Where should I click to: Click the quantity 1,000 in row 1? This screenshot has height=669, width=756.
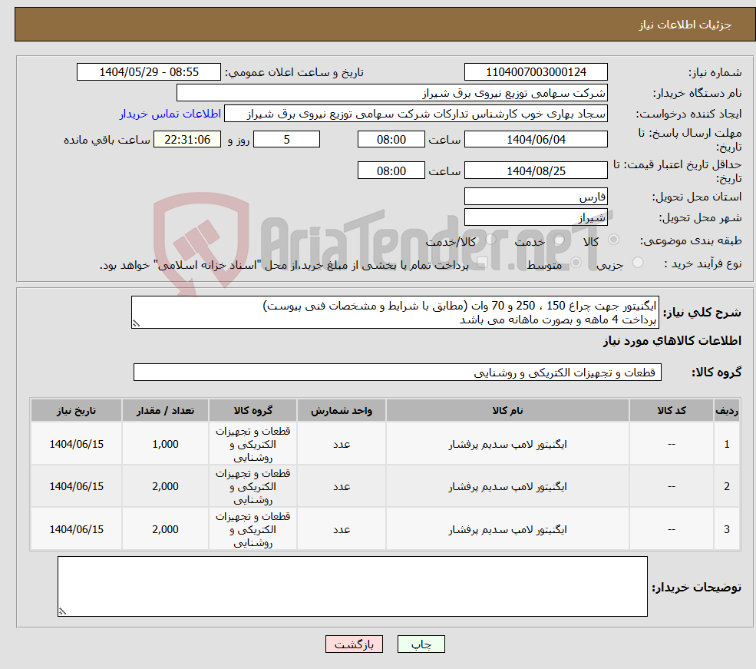click(x=165, y=444)
